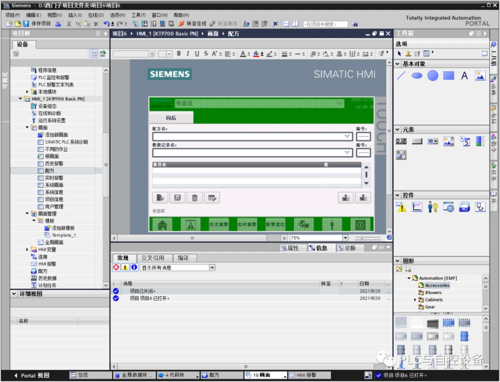This screenshot has width=500, height=382.
Task: Select the Ellipse tool in basic objects
Action: [x=417, y=75]
